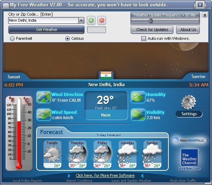This screenshot has height=185, width=212.
Task: Click the Settings gear icon
Action: point(189,102)
